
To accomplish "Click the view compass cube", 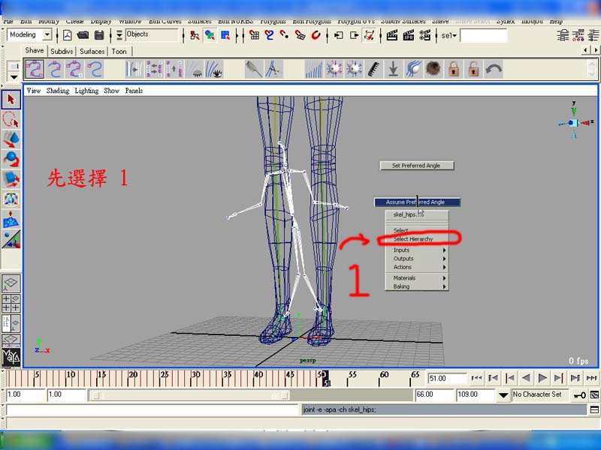I will [574, 121].
